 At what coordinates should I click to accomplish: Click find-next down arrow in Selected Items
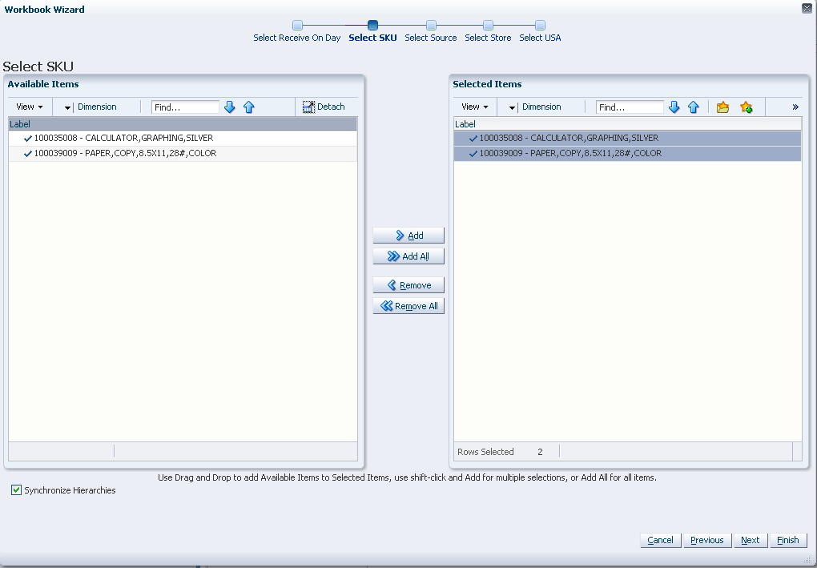[x=674, y=107]
